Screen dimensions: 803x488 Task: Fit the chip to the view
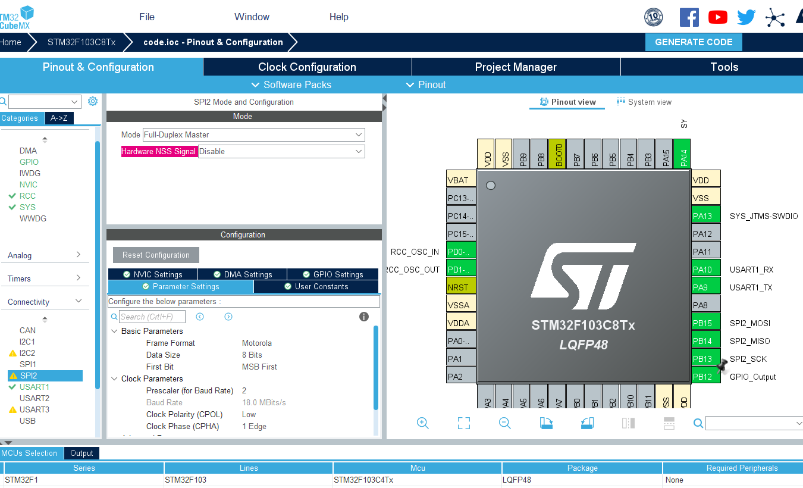pos(464,423)
